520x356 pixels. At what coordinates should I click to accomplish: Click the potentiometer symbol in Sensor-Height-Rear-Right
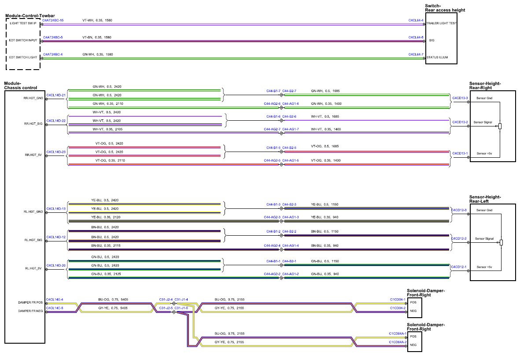click(500, 126)
